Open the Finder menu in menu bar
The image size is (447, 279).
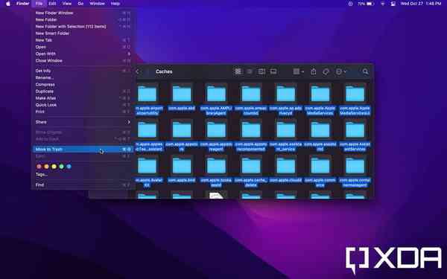pyautogui.click(x=23, y=4)
